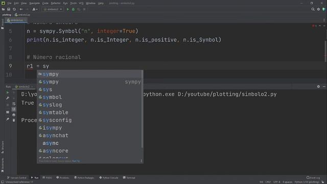Choose isympy from completion list
The width and height of the screenshot is (327, 184).
(x=90, y=128)
